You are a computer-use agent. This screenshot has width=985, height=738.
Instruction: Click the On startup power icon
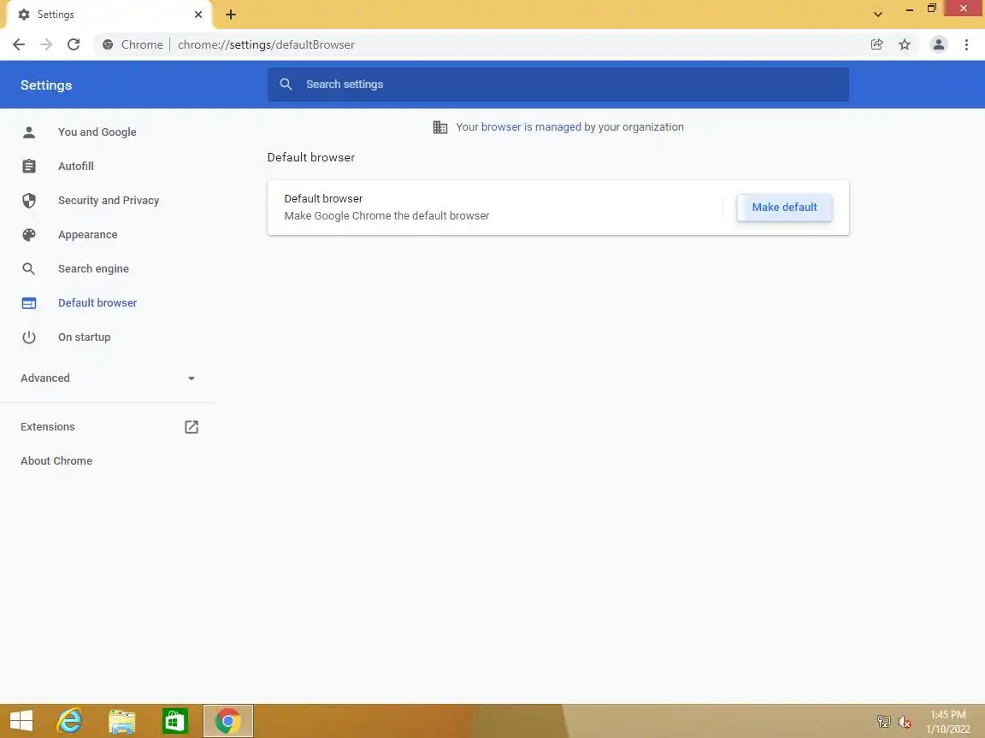pyautogui.click(x=29, y=337)
